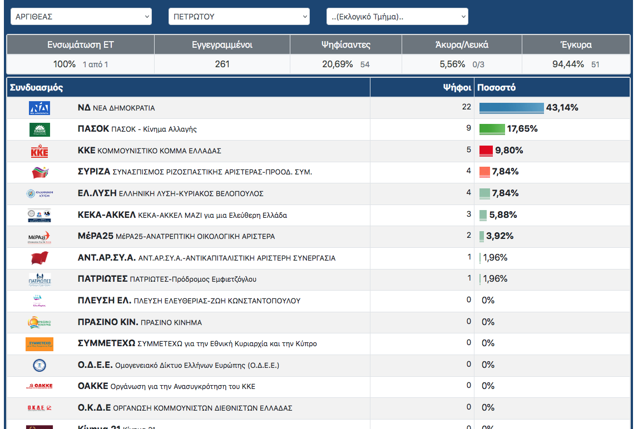
Task: Click the ΝΔ Nea Dimokratia party logo
Action: tap(39, 108)
